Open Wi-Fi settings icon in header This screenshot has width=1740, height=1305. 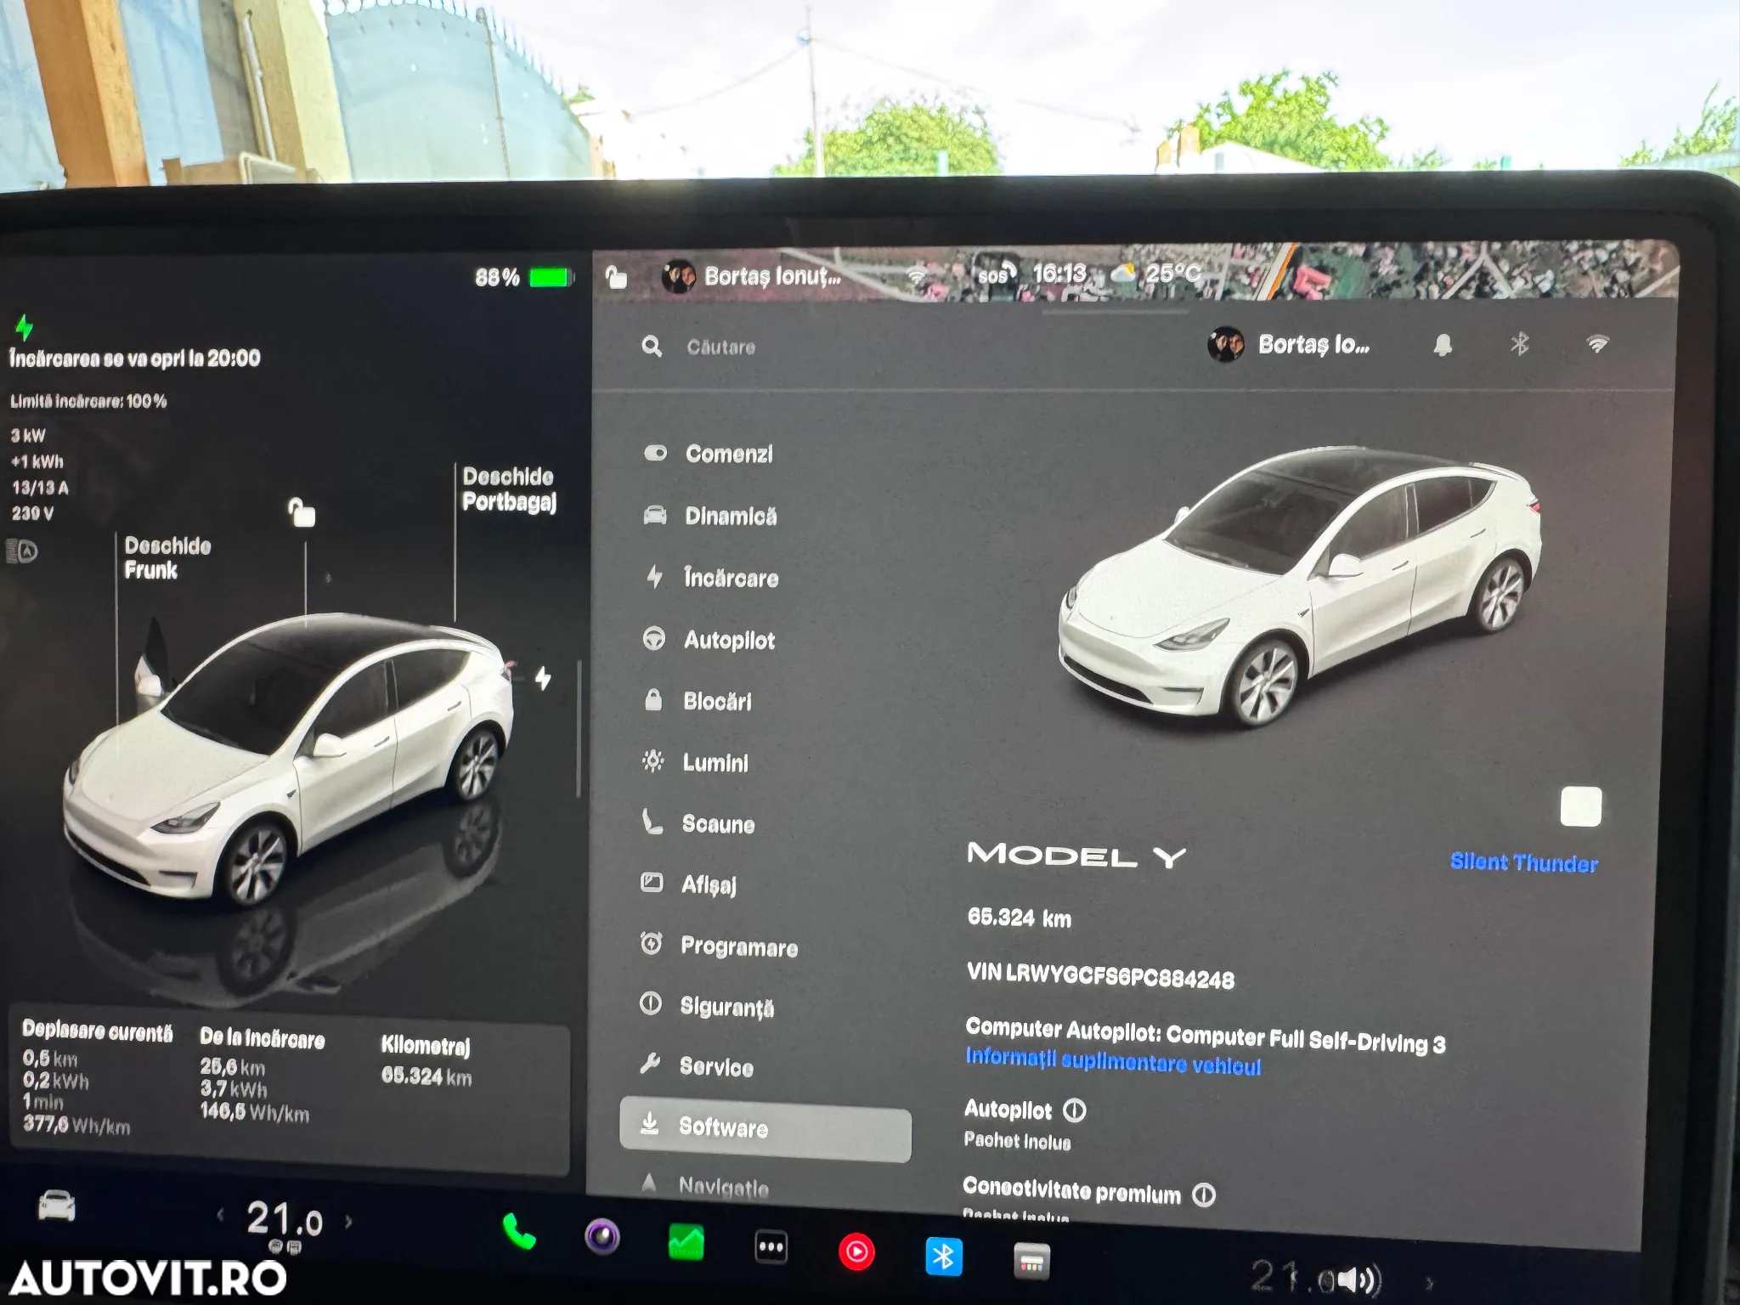point(1597,343)
